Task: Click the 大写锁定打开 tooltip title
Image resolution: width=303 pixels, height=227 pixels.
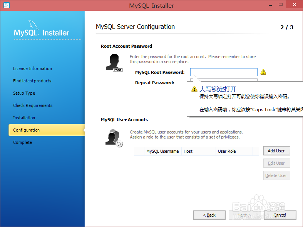Action: [218, 89]
